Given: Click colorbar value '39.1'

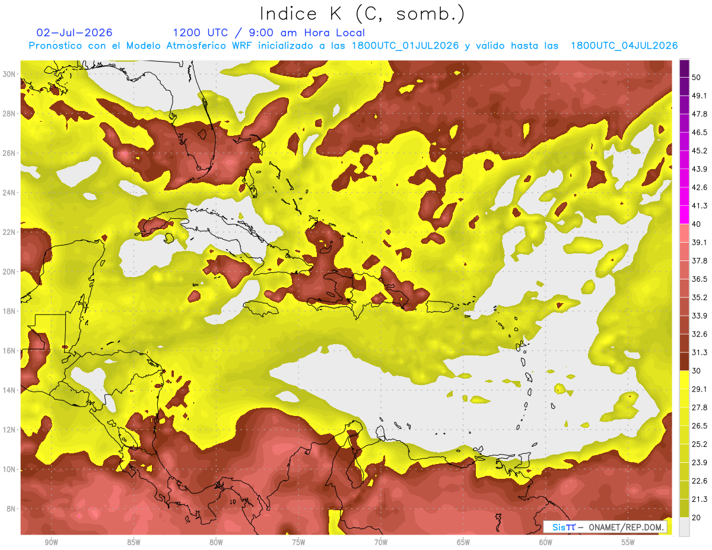Looking at the screenshot, I should 700,242.
